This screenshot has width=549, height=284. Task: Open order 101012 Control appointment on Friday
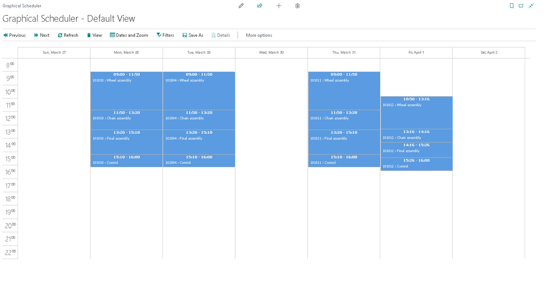coord(416,164)
